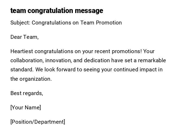
Task: Click "the organization." ending the paragraph
Action: [x=31, y=79]
